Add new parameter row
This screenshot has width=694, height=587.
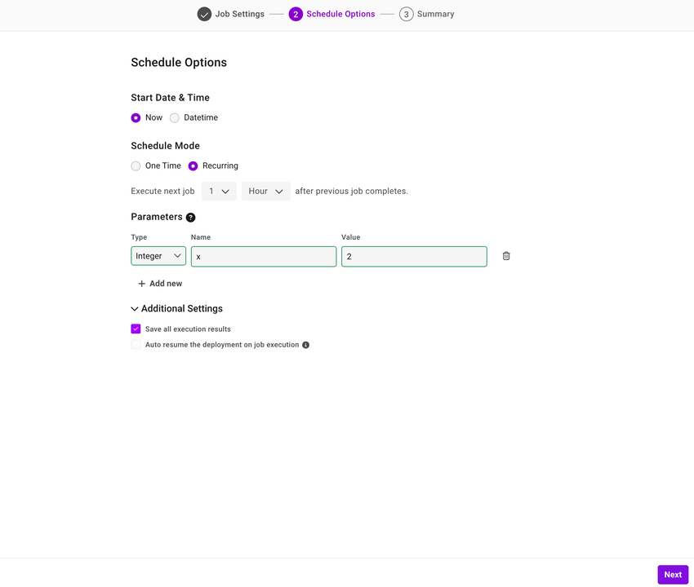point(160,284)
